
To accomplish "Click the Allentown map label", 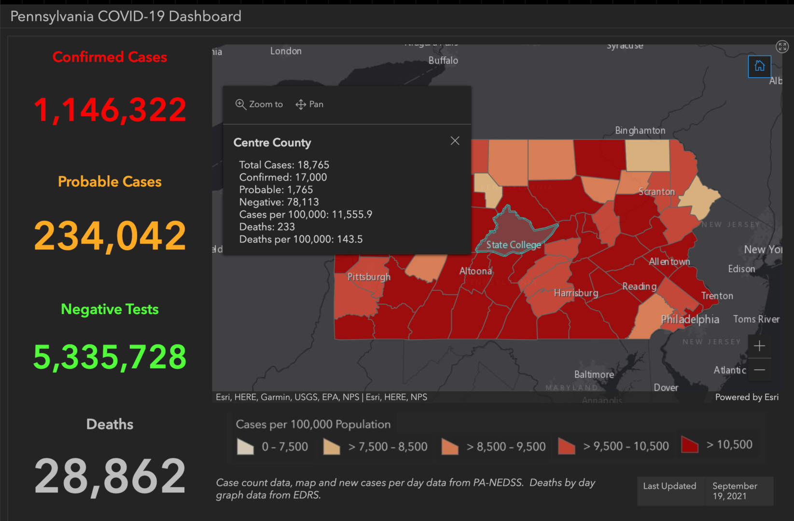I will 669,261.
